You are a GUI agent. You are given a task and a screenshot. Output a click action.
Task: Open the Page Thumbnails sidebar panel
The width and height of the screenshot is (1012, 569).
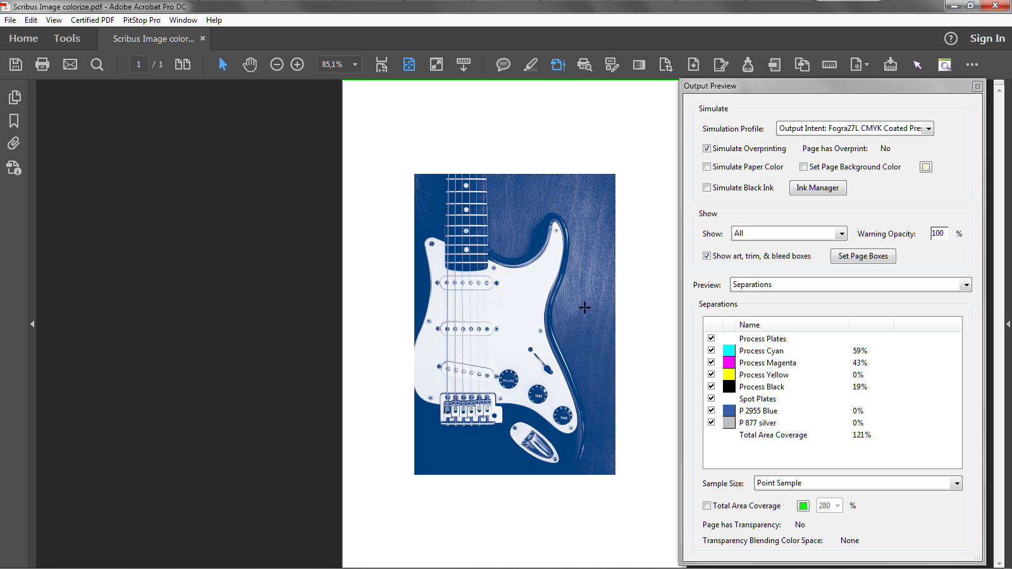coord(14,97)
